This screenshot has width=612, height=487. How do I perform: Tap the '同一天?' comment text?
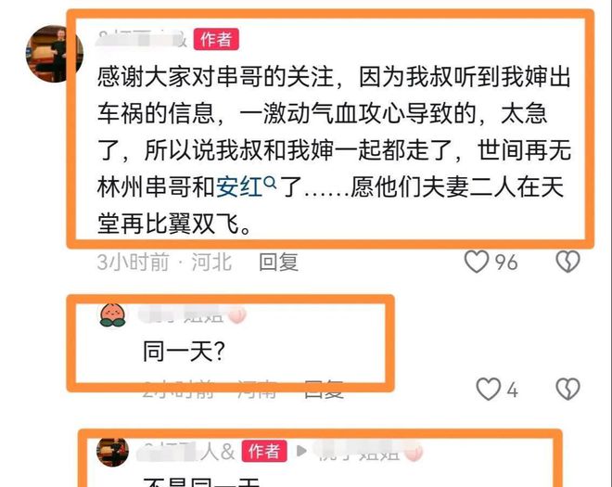point(184,351)
